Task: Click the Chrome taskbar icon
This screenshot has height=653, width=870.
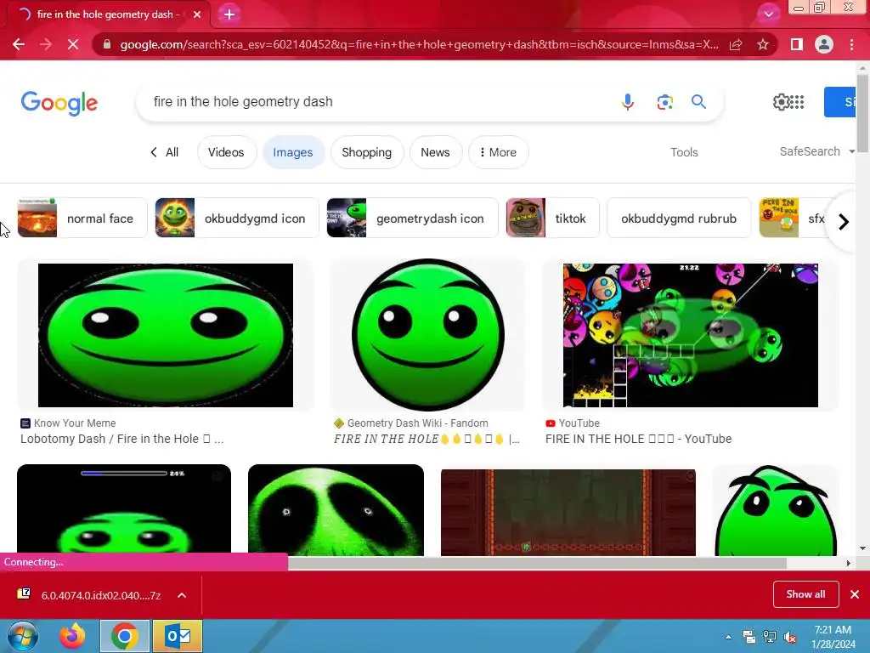Action: (x=124, y=636)
